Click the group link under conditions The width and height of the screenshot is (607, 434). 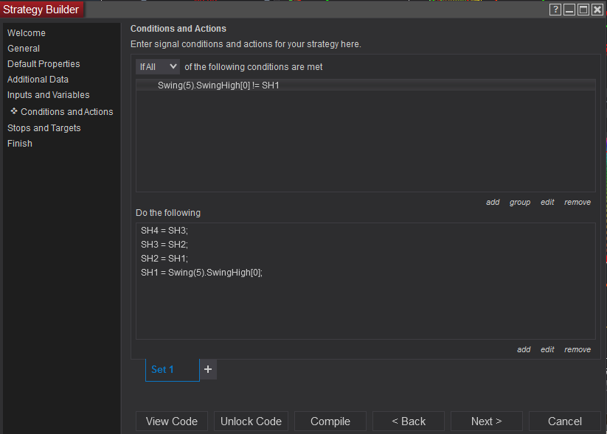click(520, 202)
